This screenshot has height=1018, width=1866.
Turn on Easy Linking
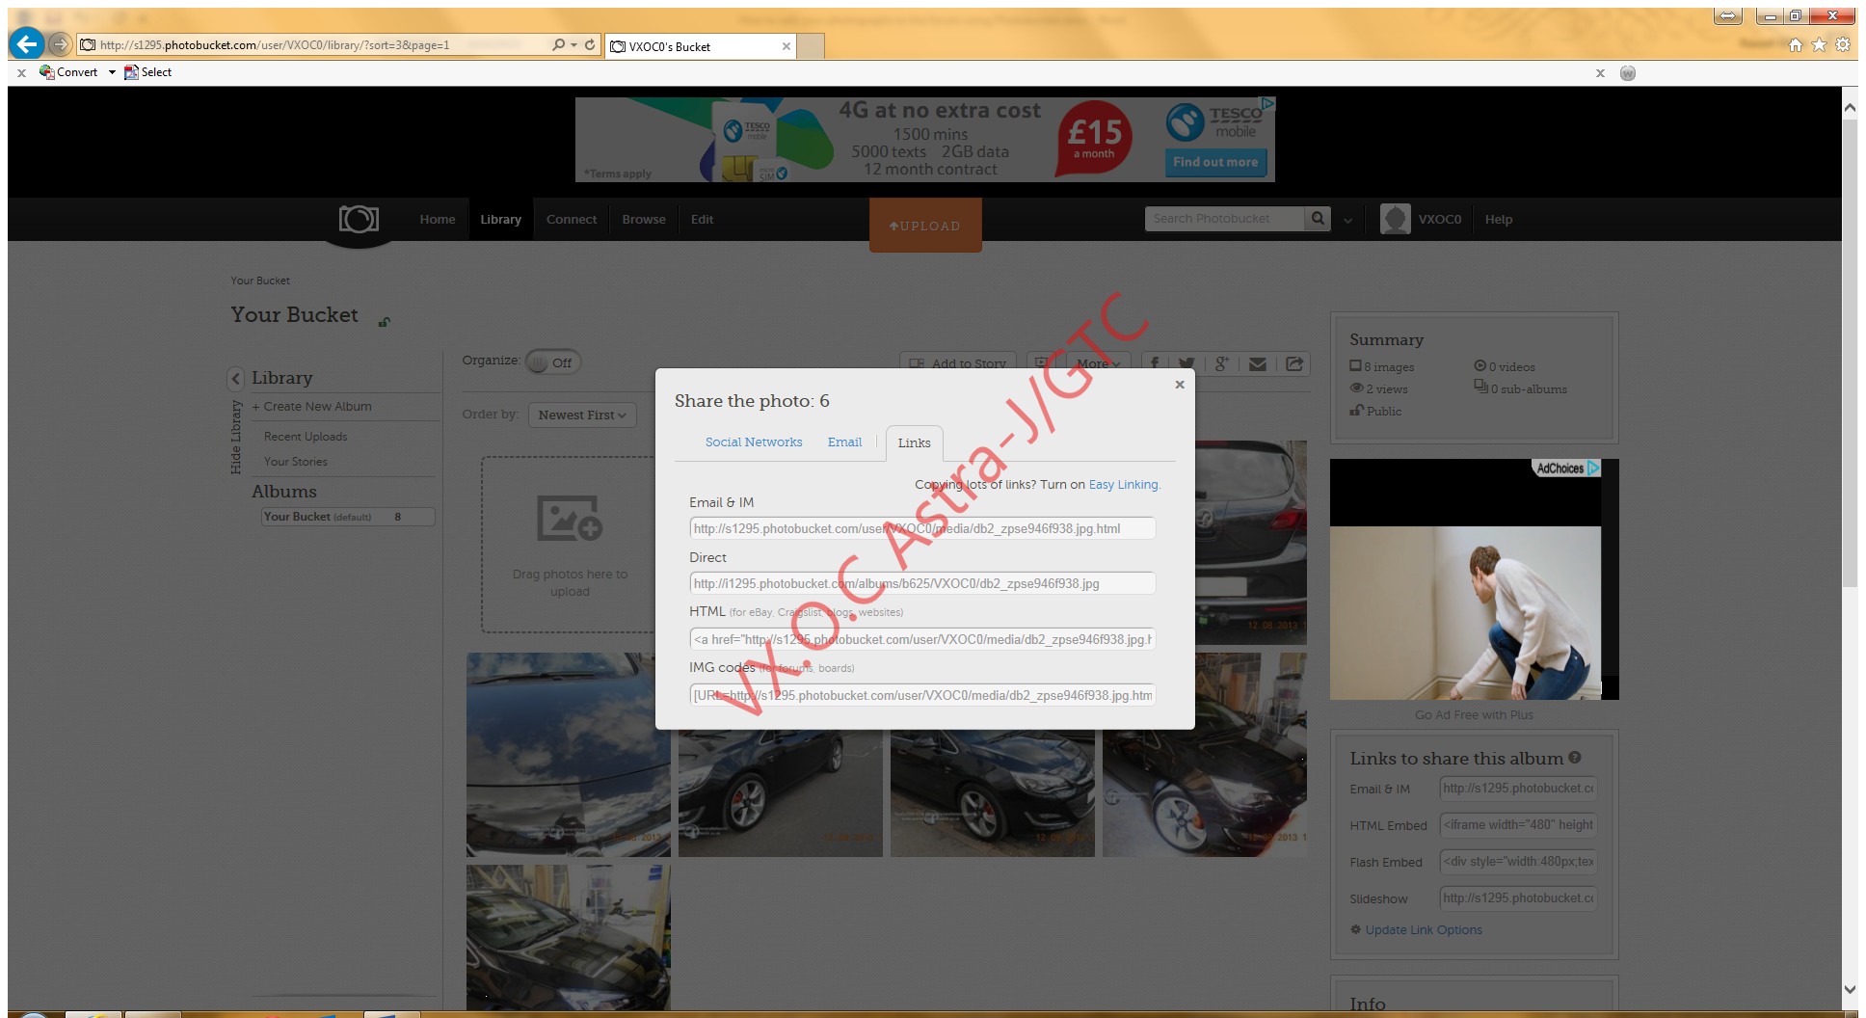point(1123,484)
